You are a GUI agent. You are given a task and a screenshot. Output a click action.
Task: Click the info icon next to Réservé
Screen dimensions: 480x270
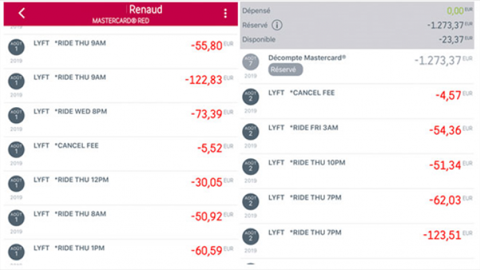click(277, 26)
